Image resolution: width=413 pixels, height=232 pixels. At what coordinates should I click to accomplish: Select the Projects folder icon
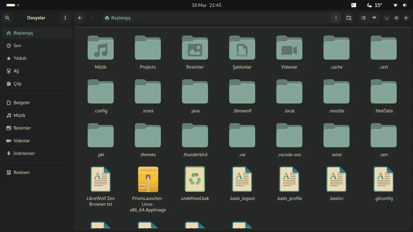pyautogui.click(x=148, y=48)
